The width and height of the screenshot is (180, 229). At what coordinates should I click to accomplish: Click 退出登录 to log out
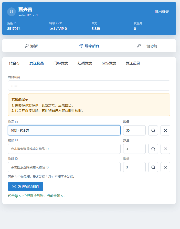tap(162, 12)
